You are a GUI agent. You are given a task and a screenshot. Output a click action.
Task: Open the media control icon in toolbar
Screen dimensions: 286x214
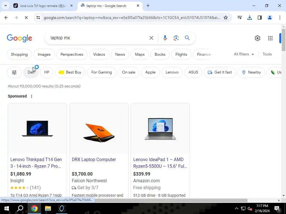pyautogui.click(x=240, y=18)
